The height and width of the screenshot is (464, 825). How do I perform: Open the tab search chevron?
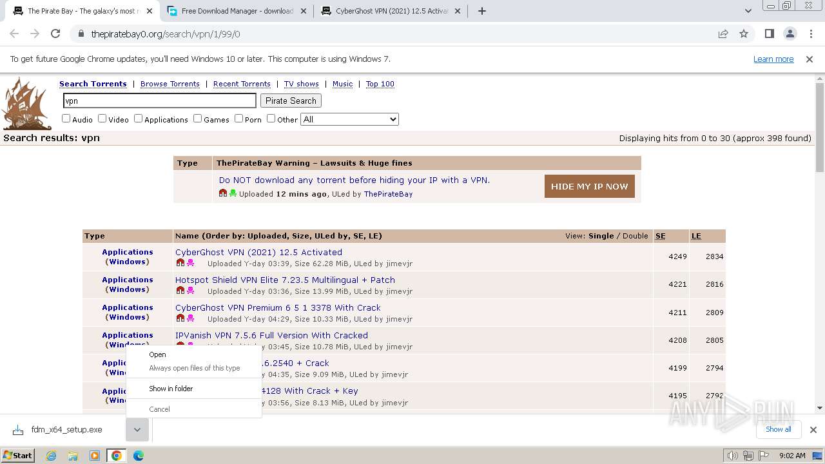click(748, 11)
